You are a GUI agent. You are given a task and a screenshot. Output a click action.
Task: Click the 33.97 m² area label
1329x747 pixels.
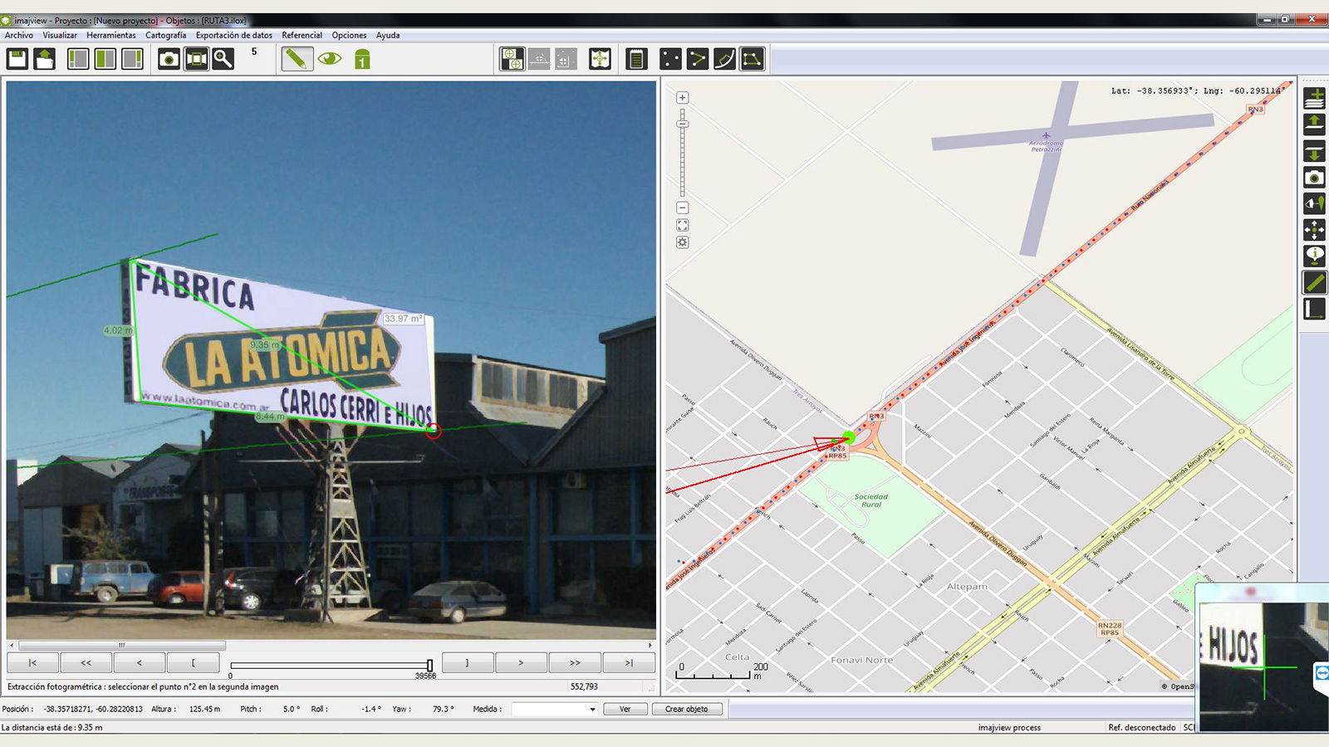coord(403,319)
